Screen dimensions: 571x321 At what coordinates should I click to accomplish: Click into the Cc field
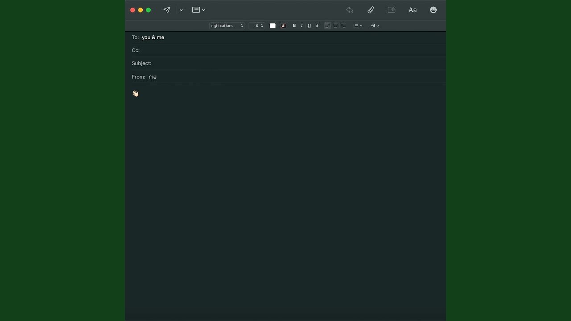285,50
